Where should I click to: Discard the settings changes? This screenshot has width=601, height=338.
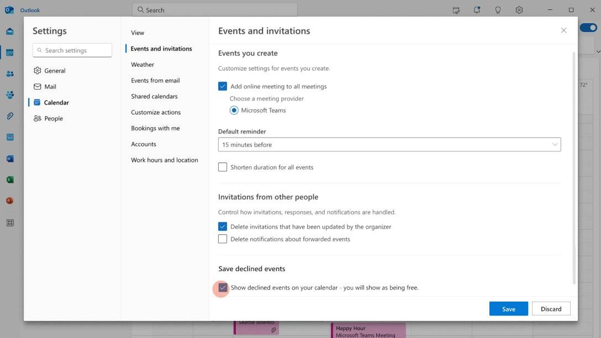[x=551, y=309]
